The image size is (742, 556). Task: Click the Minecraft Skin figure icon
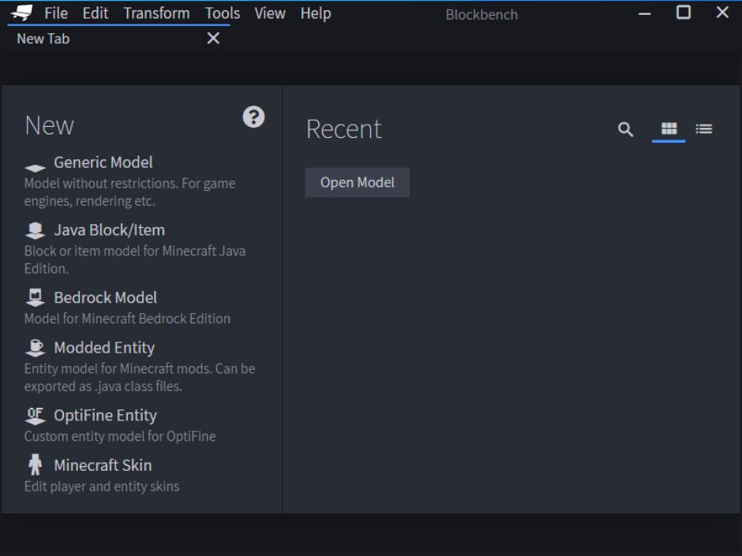(35, 465)
